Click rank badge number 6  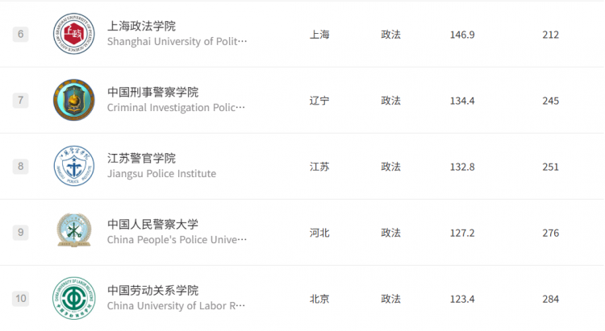point(20,35)
